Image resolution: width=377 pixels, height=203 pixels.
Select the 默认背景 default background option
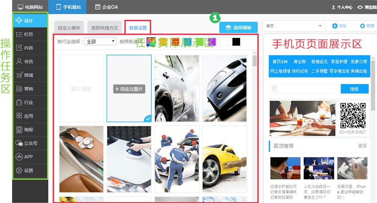point(82,89)
